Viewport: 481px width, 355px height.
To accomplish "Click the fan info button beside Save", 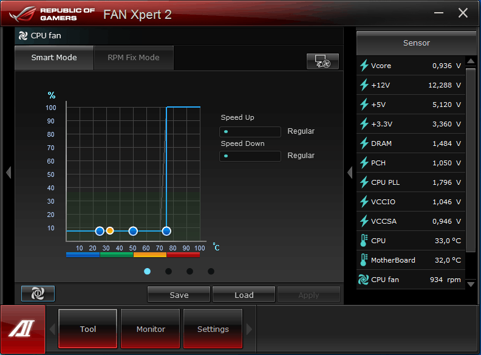I will coord(38,294).
